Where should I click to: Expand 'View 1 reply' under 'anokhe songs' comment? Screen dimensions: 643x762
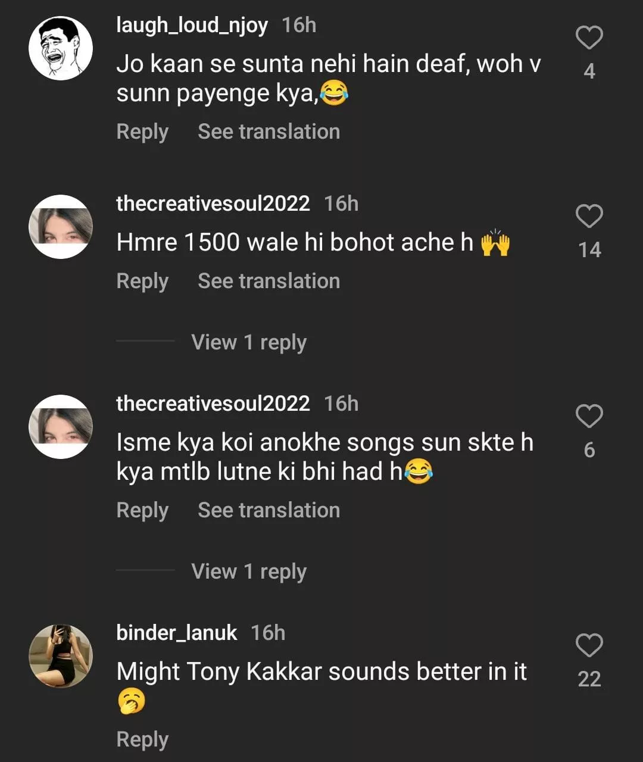[248, 571]
